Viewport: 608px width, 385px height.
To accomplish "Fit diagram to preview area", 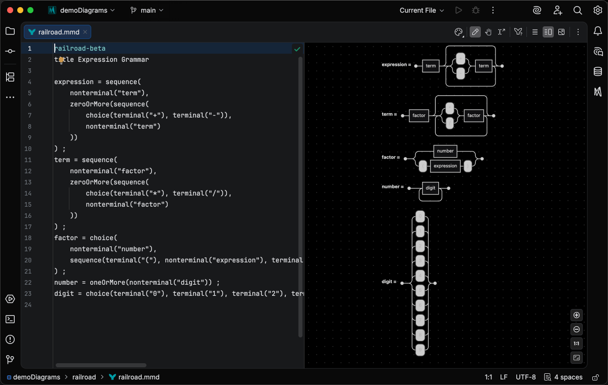I will [577, 358].
